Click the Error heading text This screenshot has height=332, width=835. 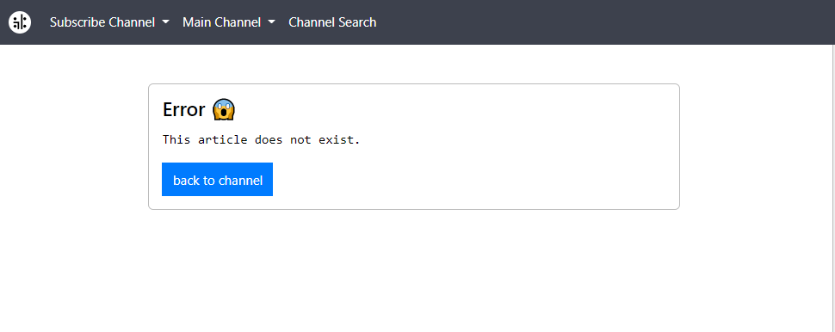click(183, 109)
